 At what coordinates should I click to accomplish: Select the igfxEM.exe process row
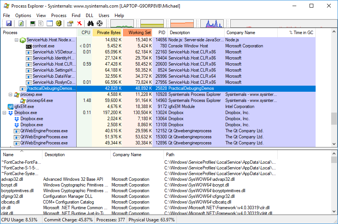point(158,107)
